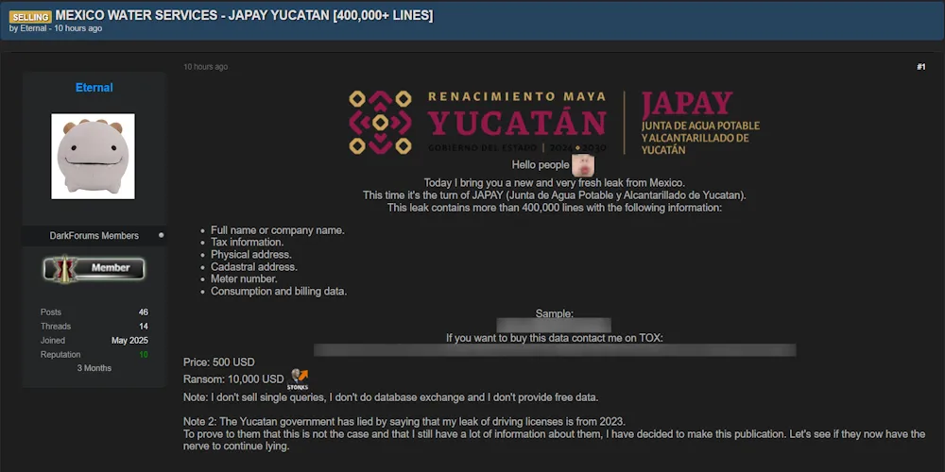Click the 'Full name or company name.' bullet
Screen dimensions: 945x472
coord(278,230)
